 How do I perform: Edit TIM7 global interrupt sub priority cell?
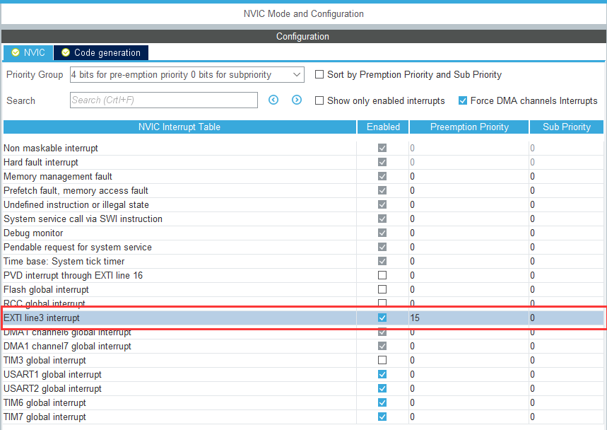pos(566,417)
